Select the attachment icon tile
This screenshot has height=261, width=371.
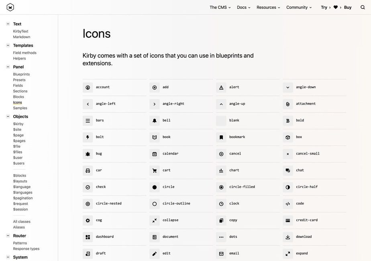[288, 104]
